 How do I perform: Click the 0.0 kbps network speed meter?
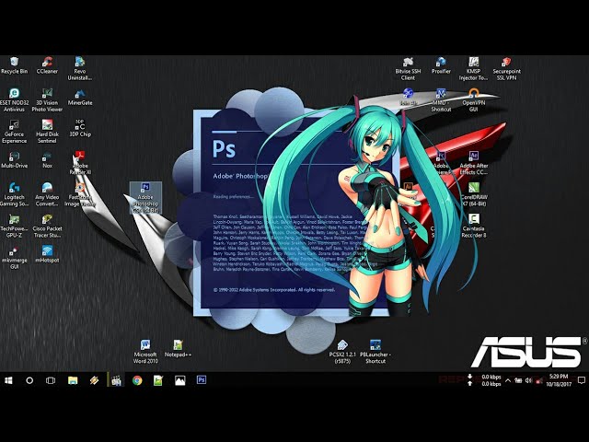485,380
